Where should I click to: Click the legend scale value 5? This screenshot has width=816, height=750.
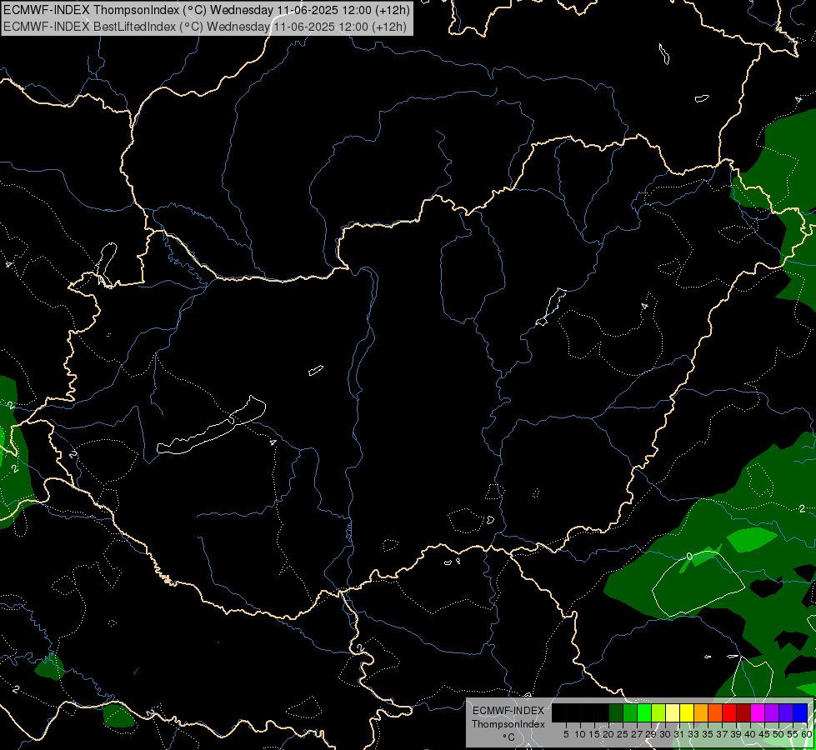tap(566, 734)
